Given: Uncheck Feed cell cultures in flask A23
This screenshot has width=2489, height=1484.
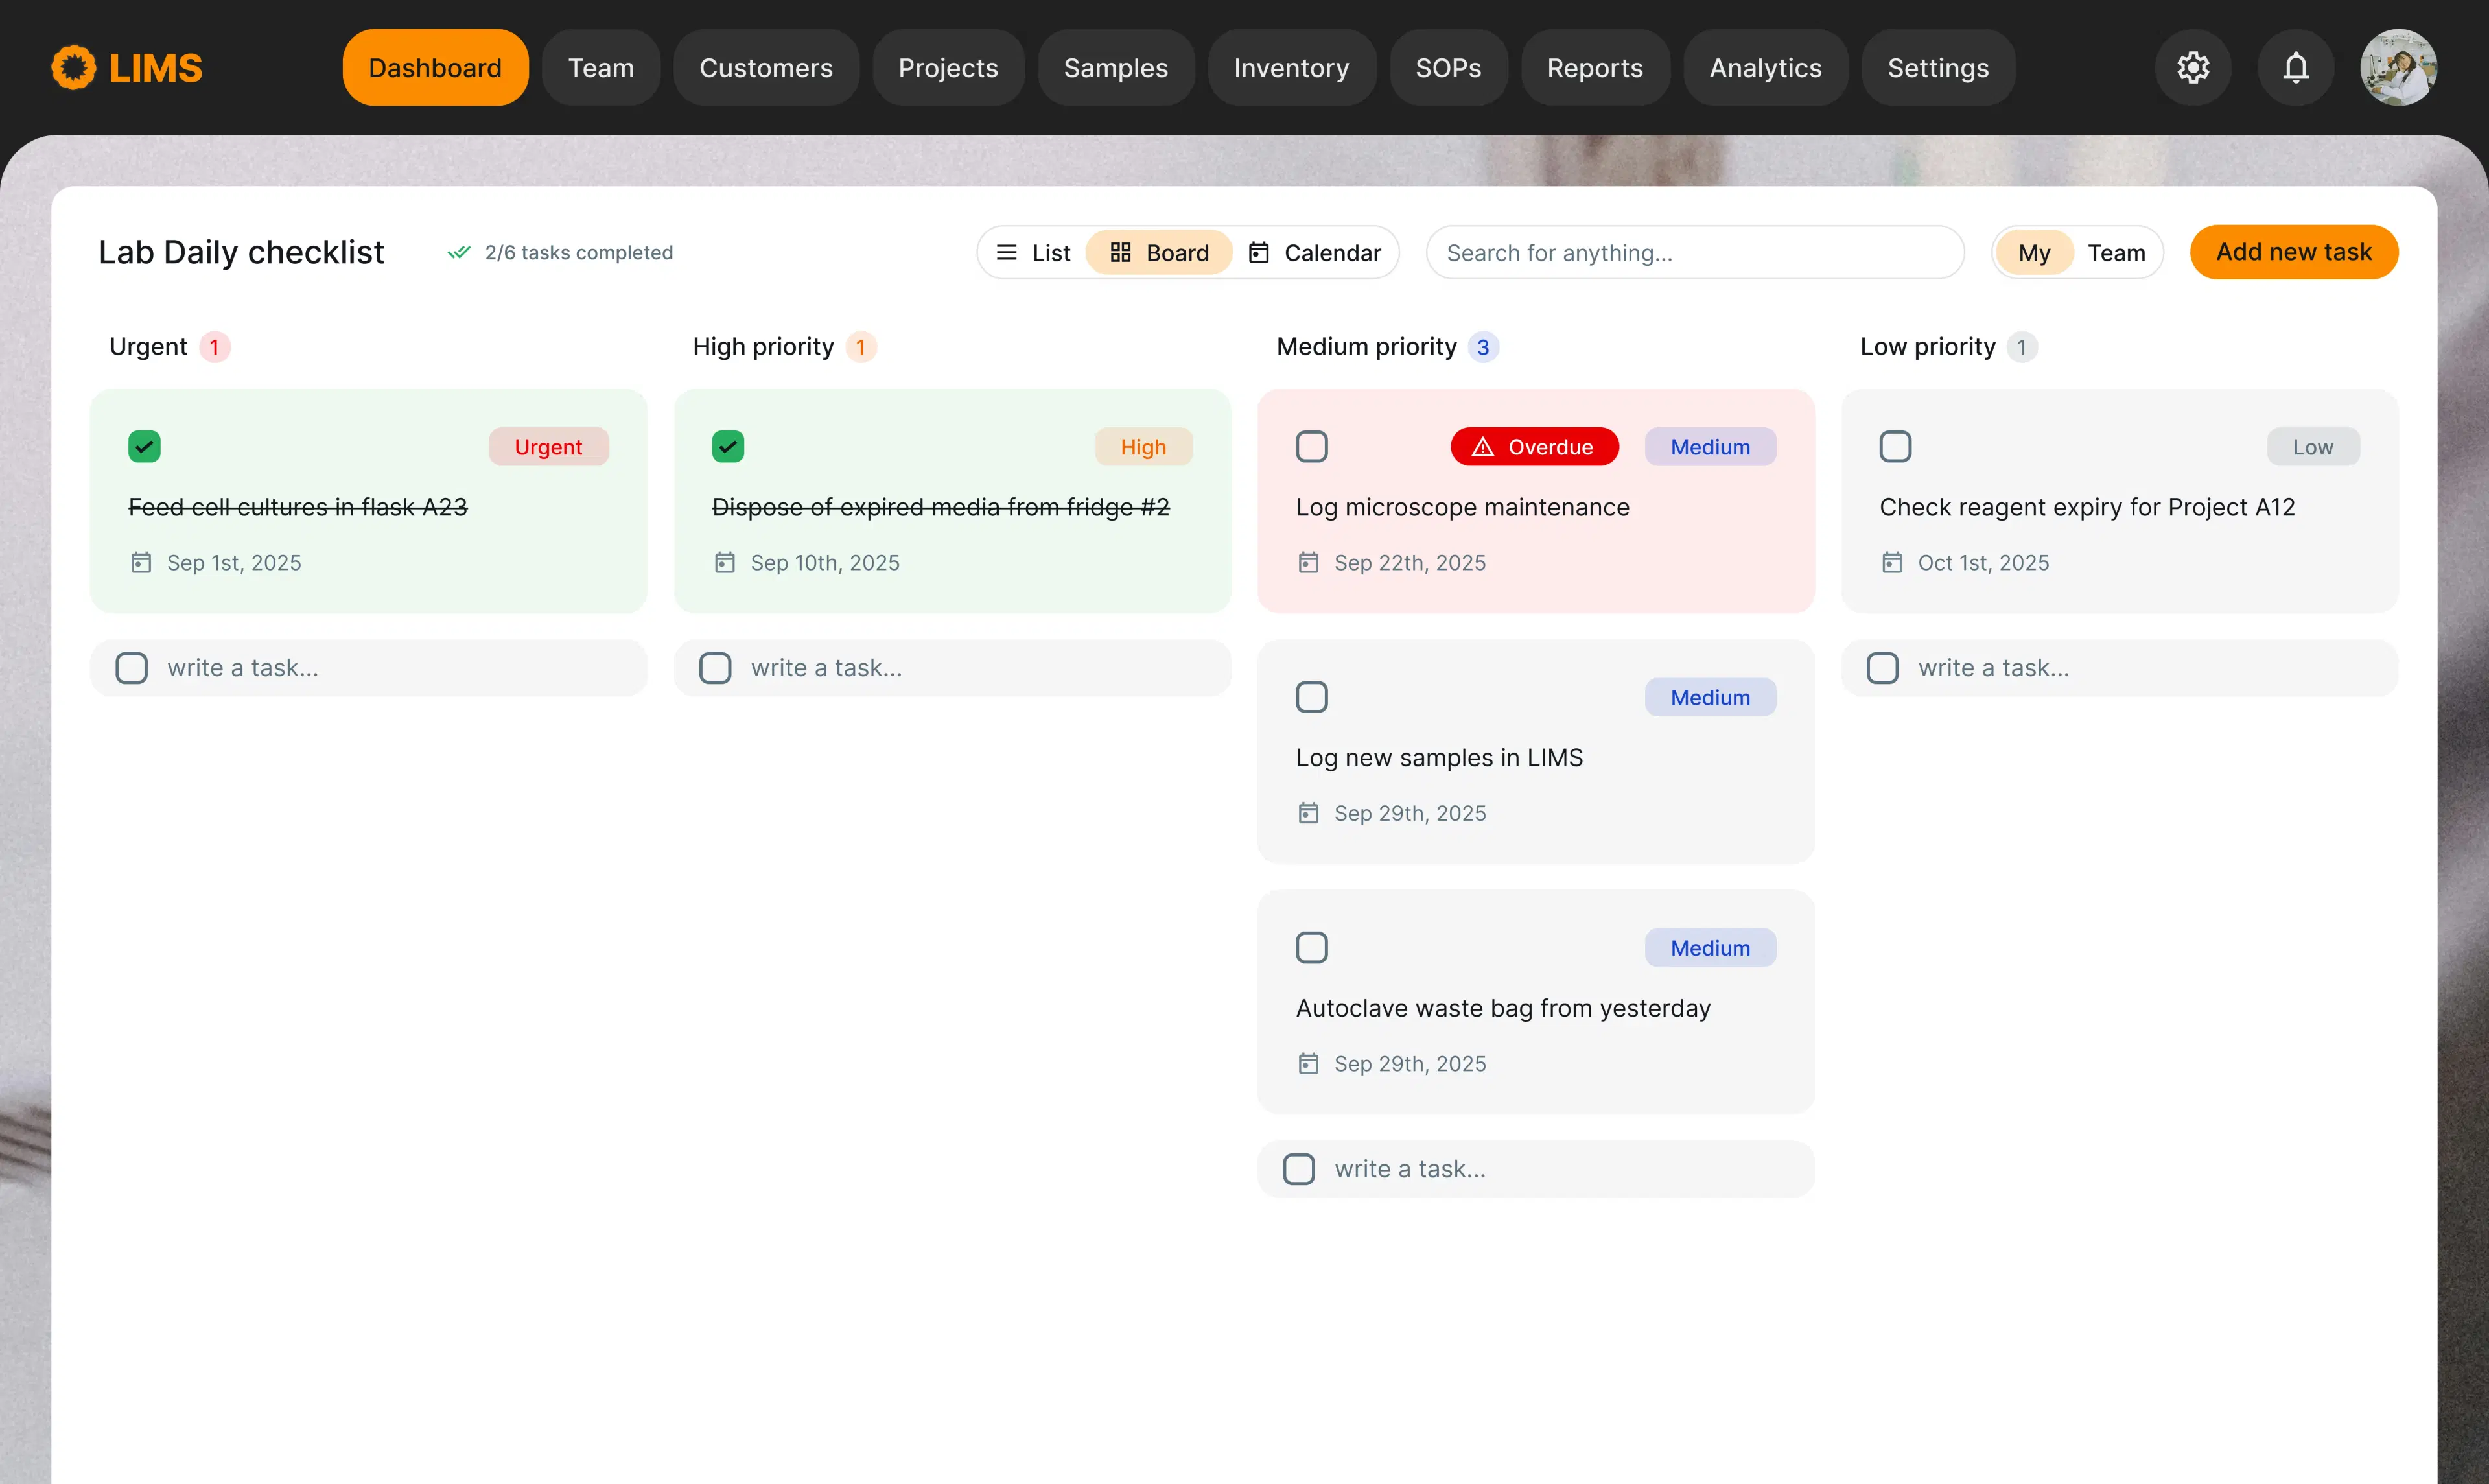Looking at the screenshot, I should point(144,446).
